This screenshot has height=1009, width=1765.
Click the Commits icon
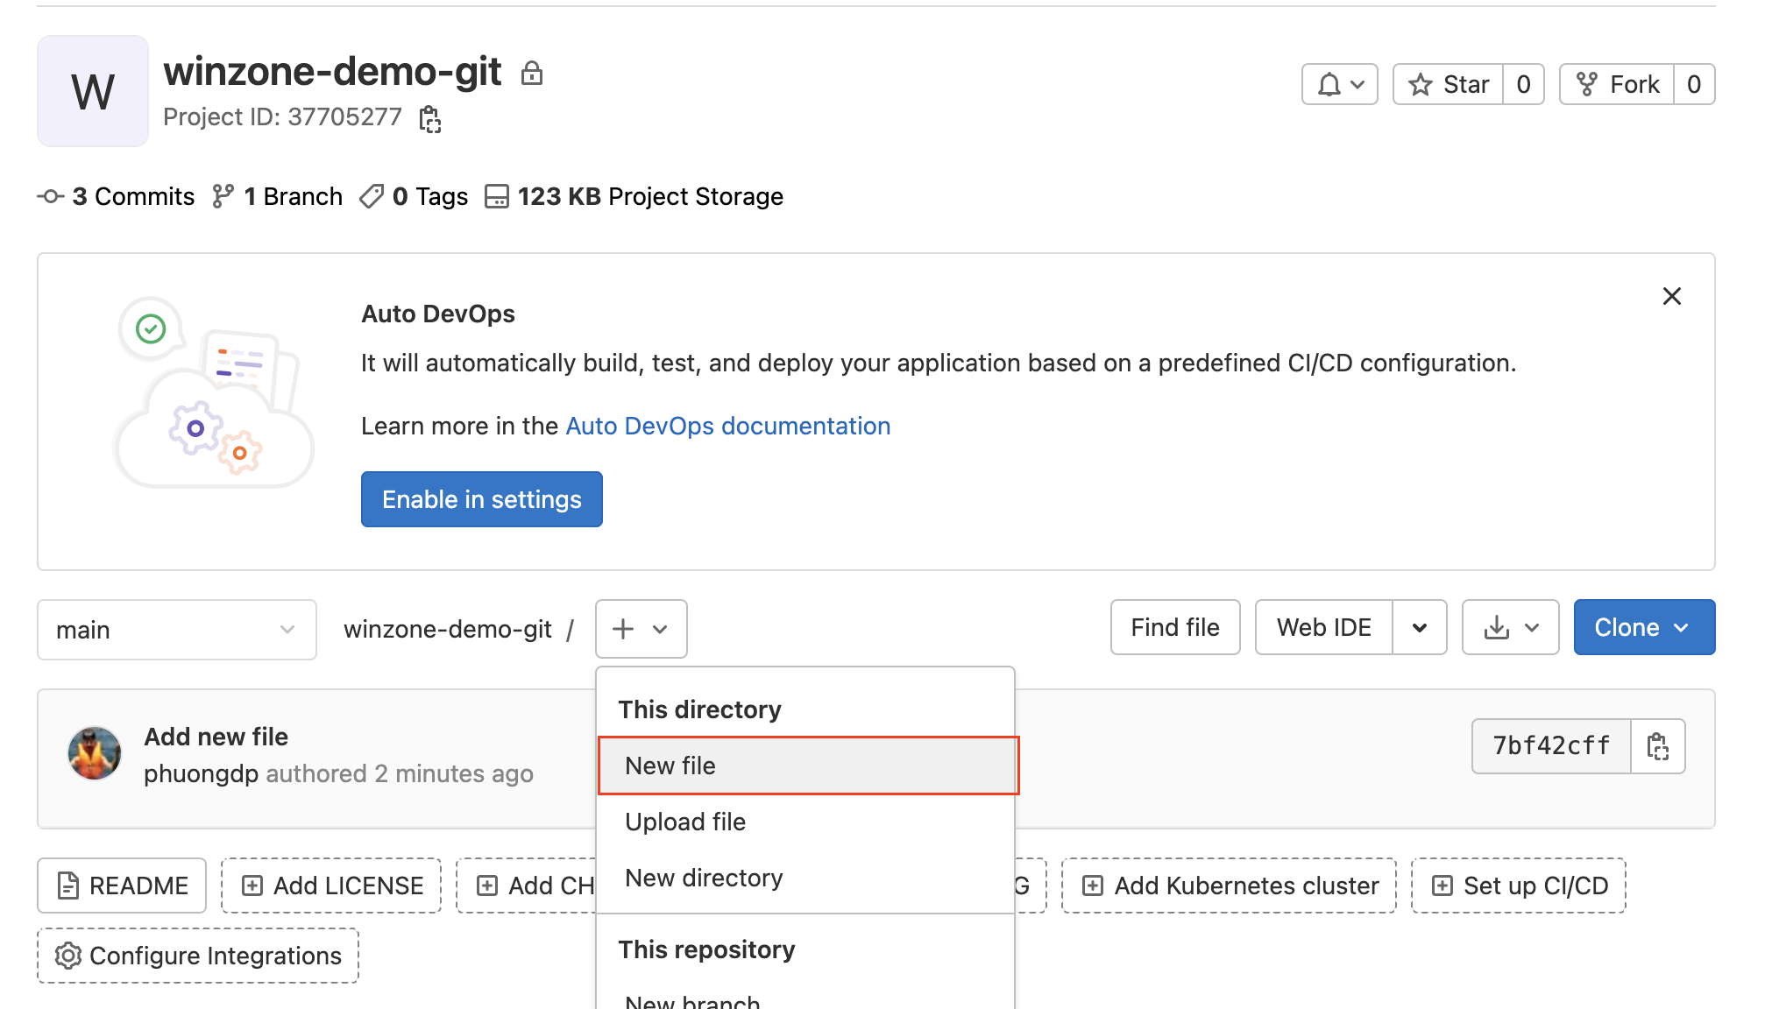pos(51,196)
